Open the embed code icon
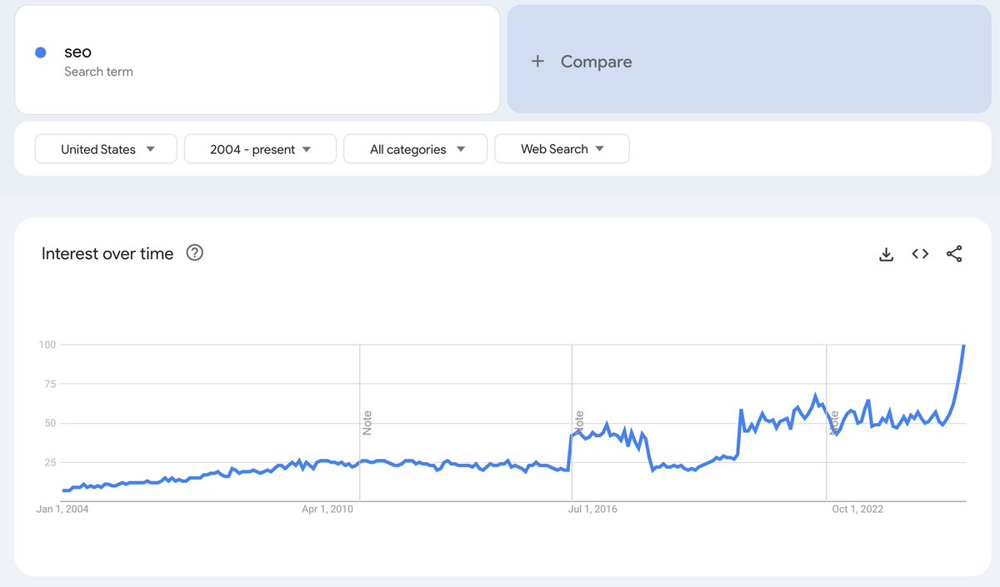This screenshot has width=1000, height=587. point(920,254)
